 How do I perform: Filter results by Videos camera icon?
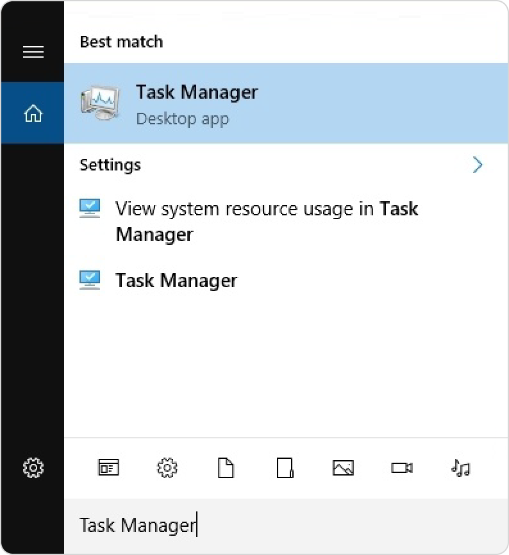coord(402,468)
